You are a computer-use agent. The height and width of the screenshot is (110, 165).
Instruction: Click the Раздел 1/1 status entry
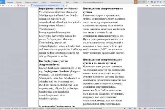click(x=18, y=109)
